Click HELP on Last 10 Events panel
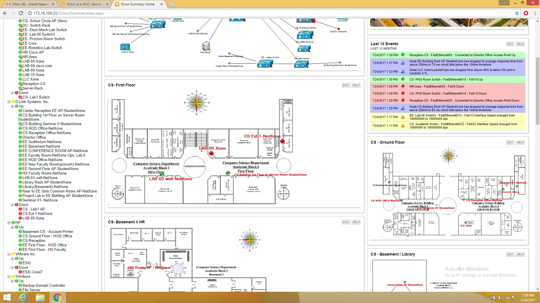540x303 pixels. (x=520, y=44)
